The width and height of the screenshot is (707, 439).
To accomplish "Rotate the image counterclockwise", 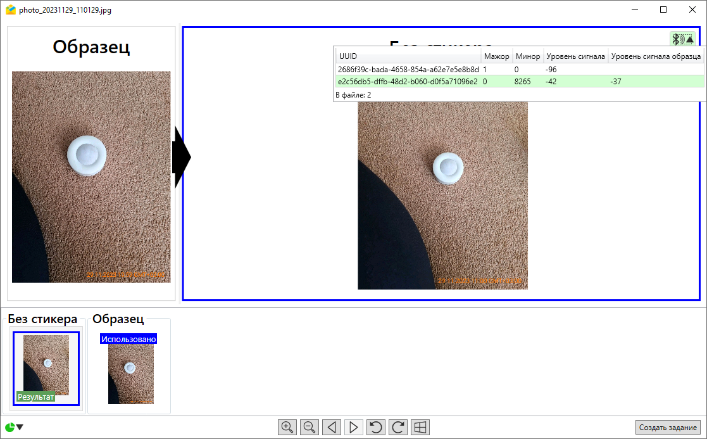I will (x=376, y=428).
